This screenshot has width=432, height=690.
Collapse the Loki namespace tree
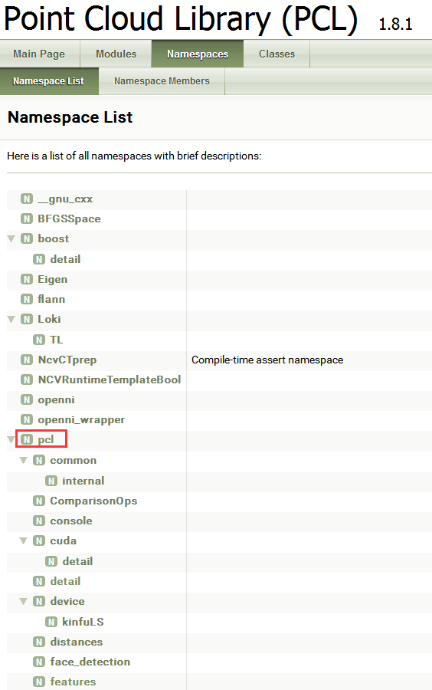11,319
